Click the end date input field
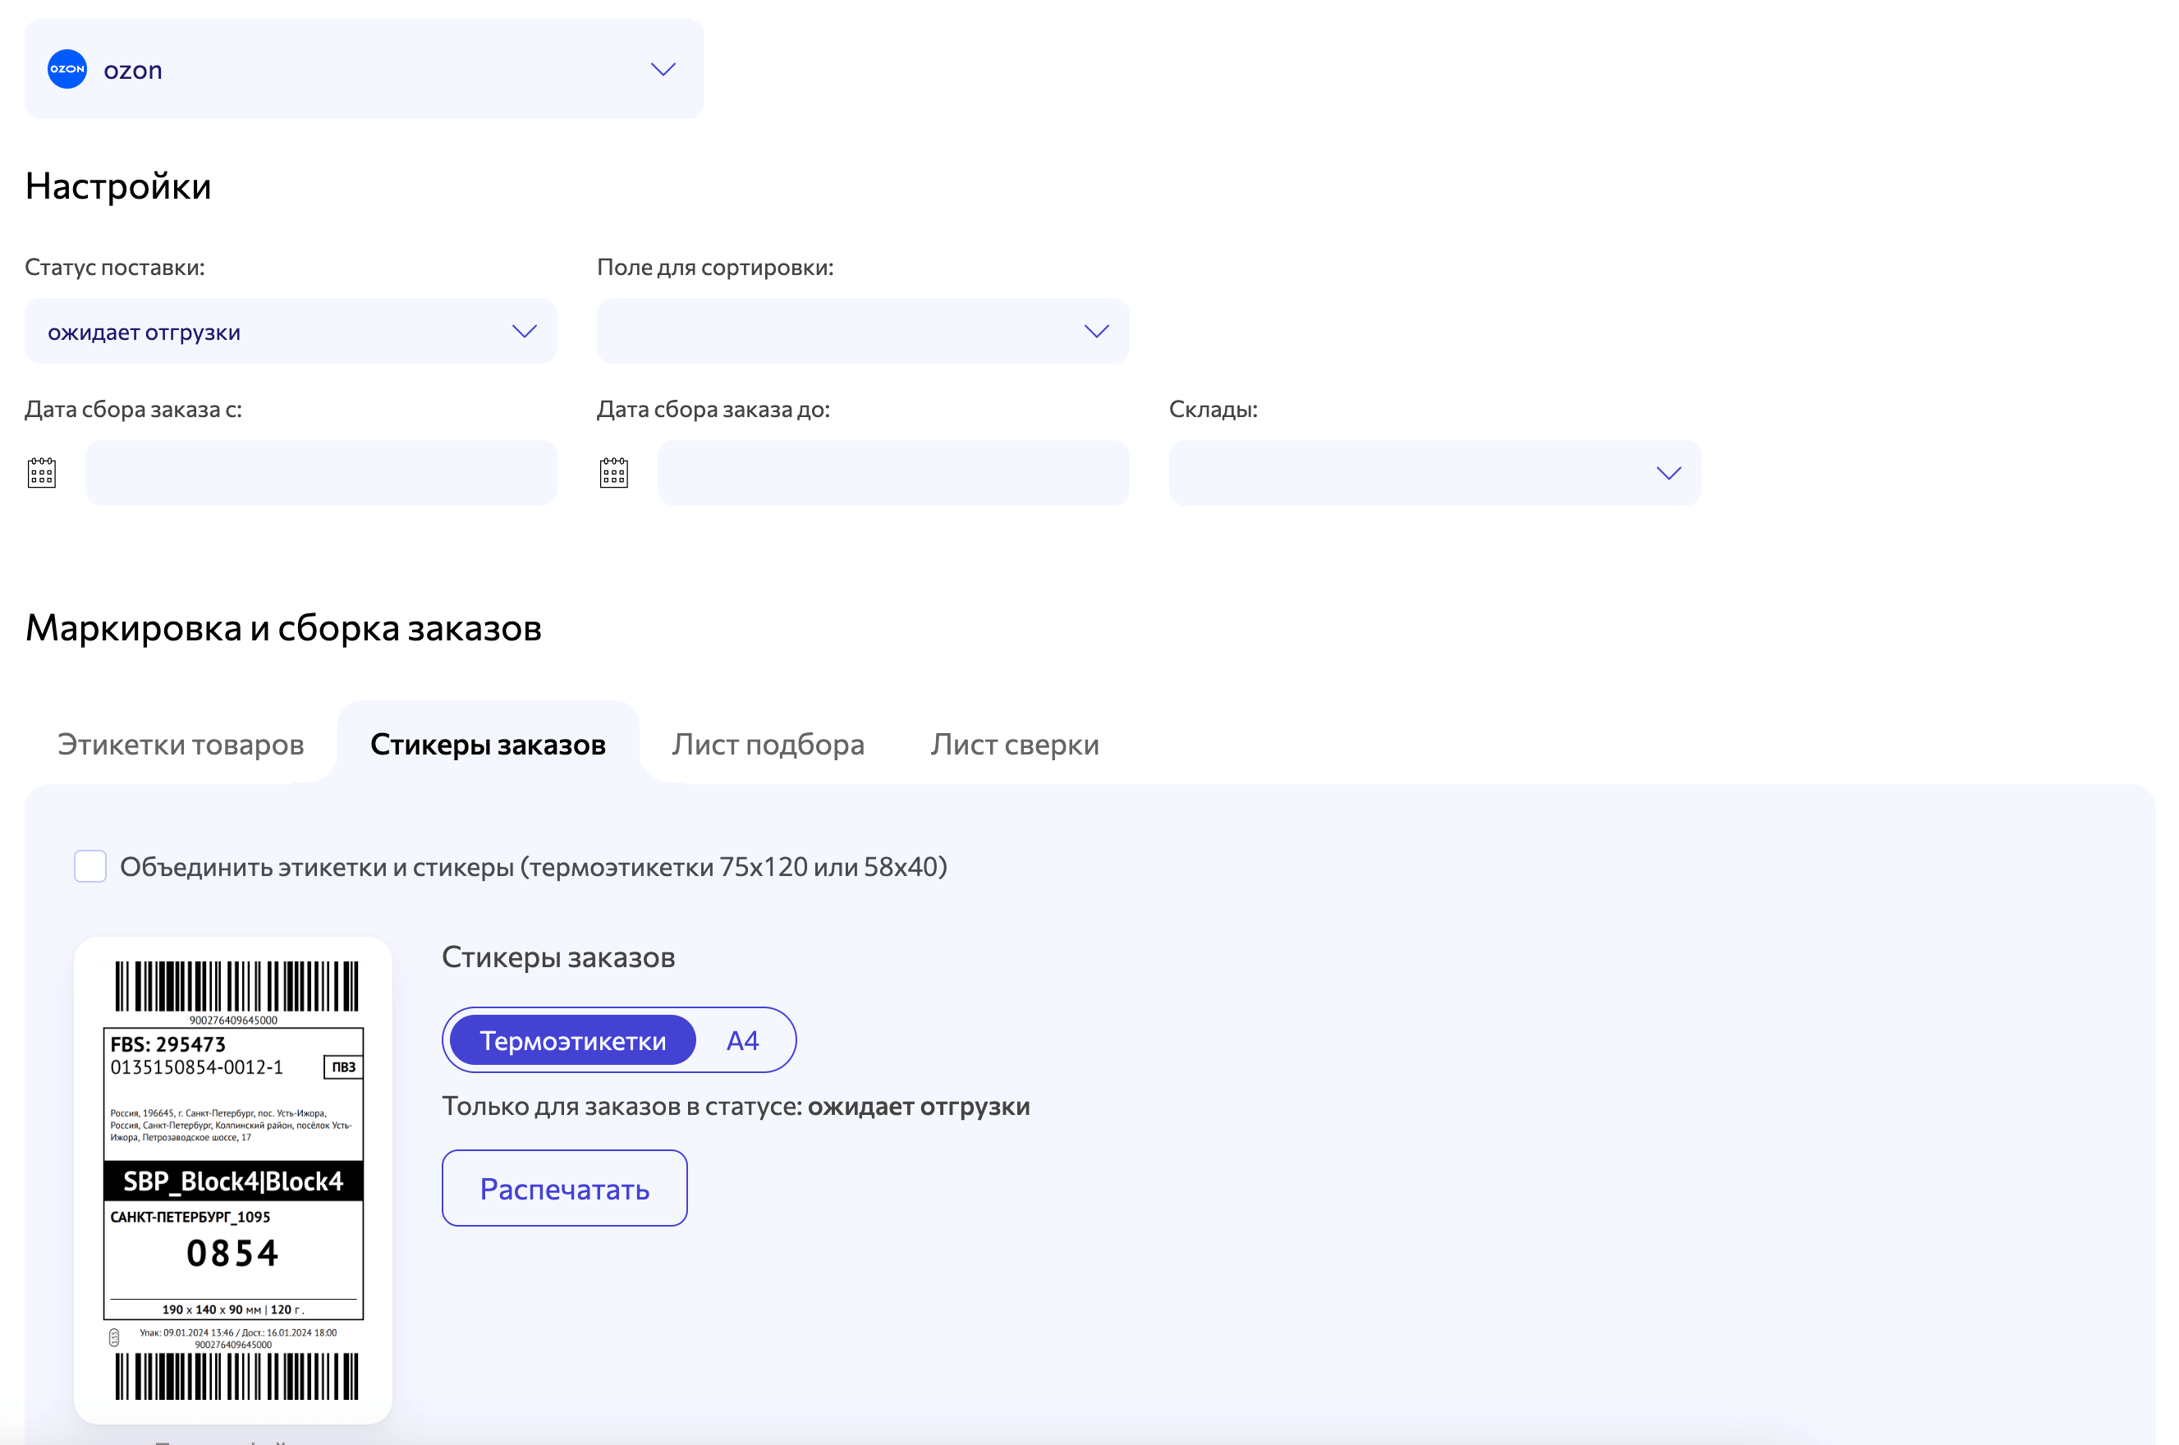The height and width of the screenshot is (1445, 2179). (x=892, y=473)
